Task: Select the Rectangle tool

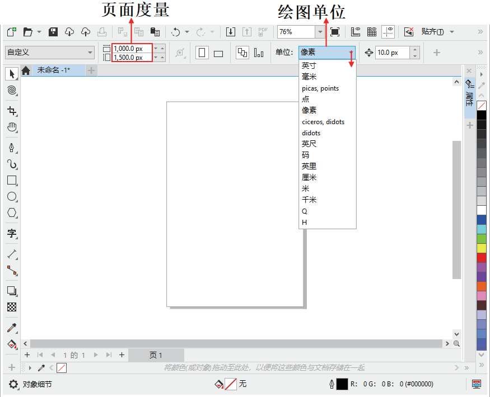Action: pos(12,181)
